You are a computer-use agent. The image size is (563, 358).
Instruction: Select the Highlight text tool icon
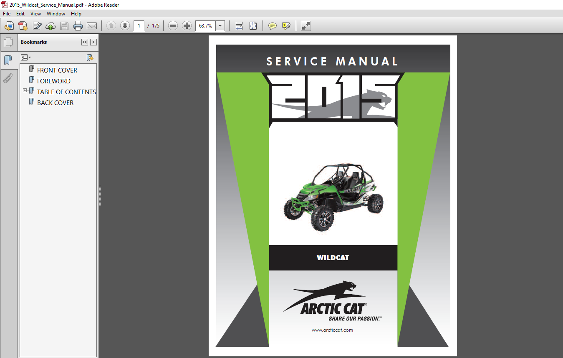coord(286,26)
